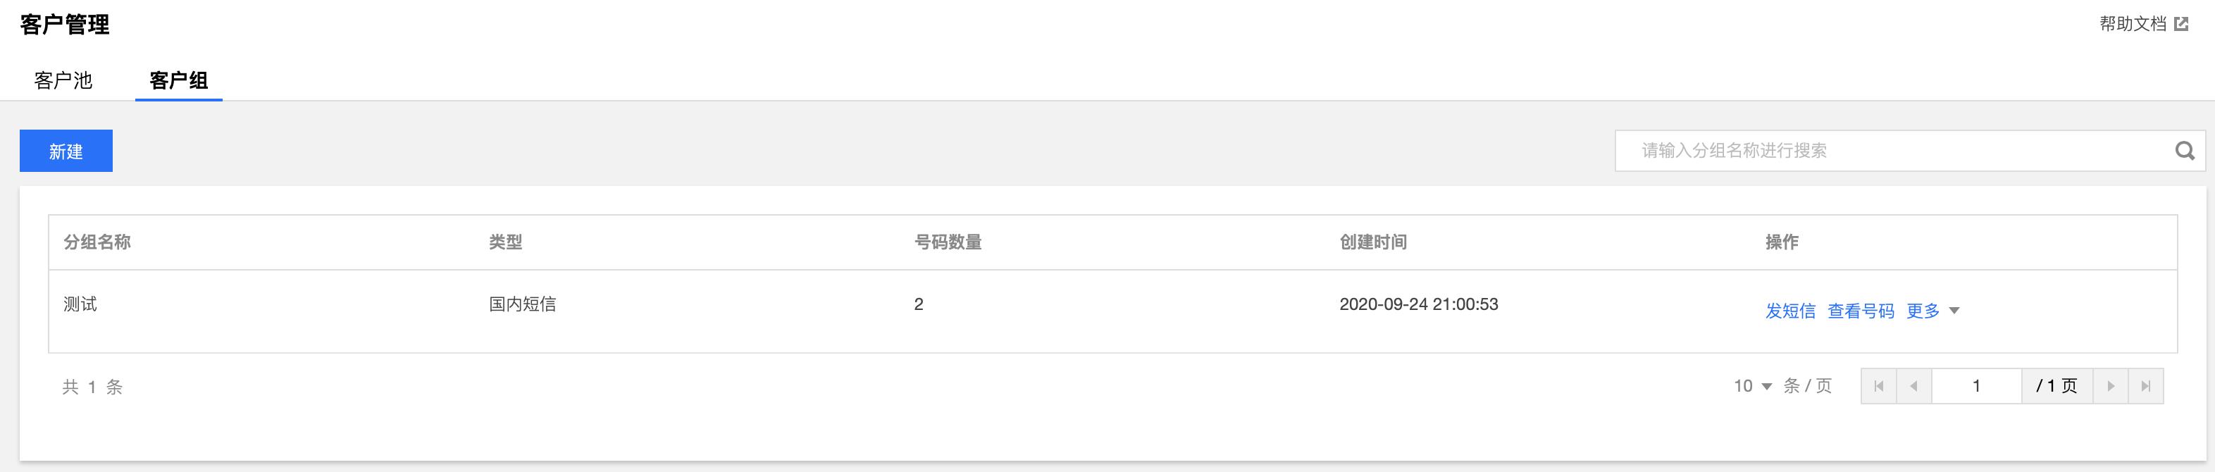
Task: Select the 客户组 tab
Action: [179, 80]
